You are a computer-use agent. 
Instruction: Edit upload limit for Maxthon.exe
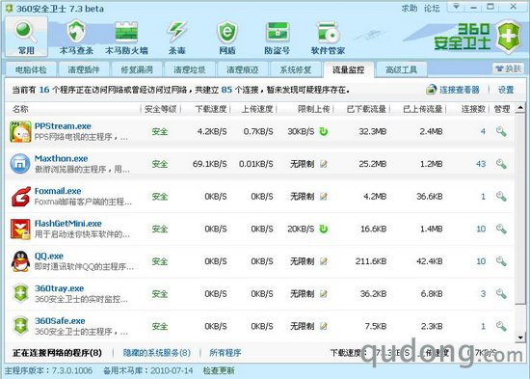tap(324, 164)
